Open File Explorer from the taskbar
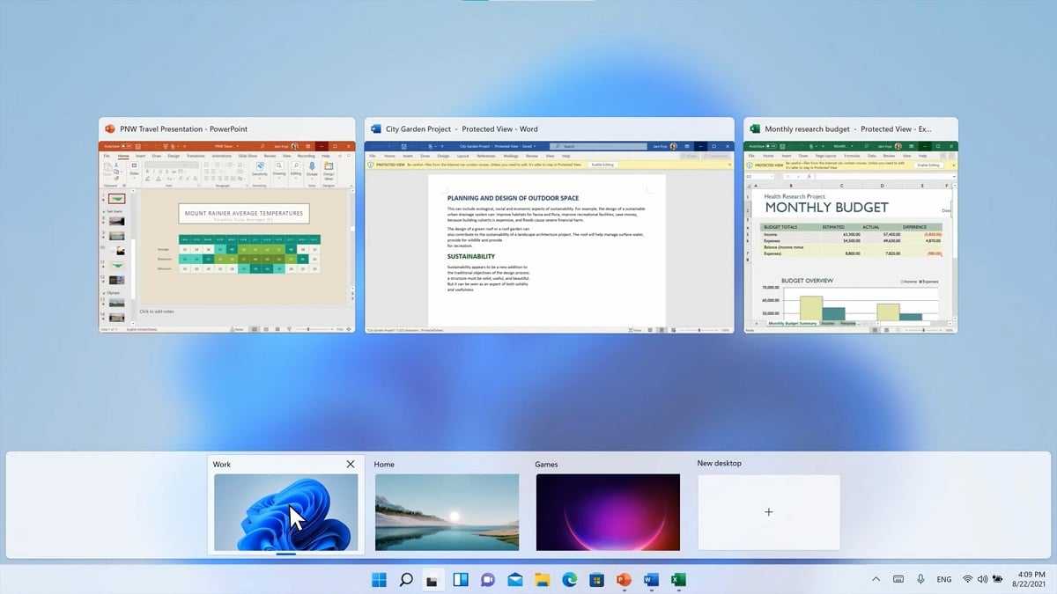Screen dimensions: 1057x594 (543, 579)
